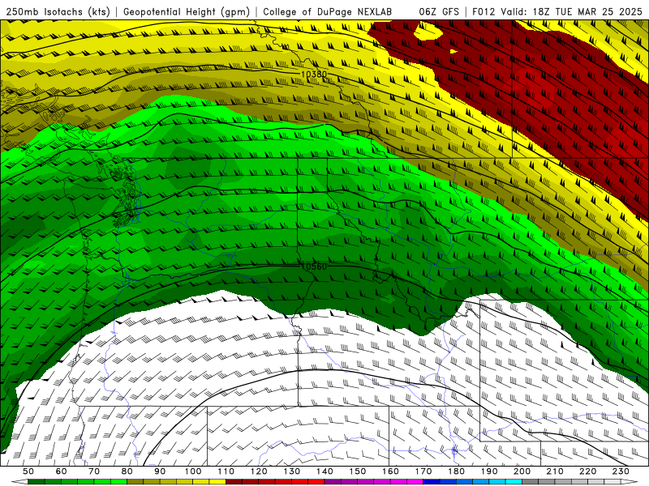Screen dimensions: 649x486
Task: Click the 220 knot colorbar label
Action: (x=587, y=471)
